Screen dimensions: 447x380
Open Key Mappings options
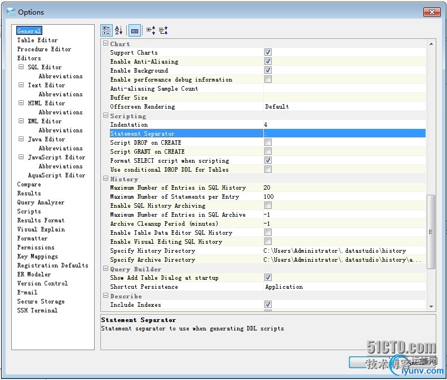click(37, 257)
